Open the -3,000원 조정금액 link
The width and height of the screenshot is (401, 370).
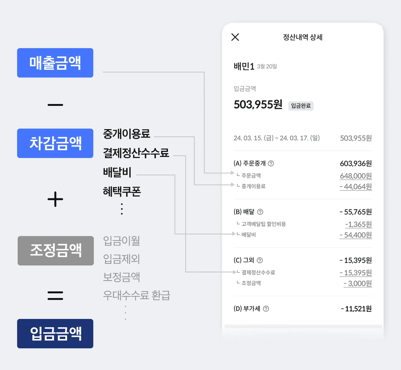click(358, 284)
